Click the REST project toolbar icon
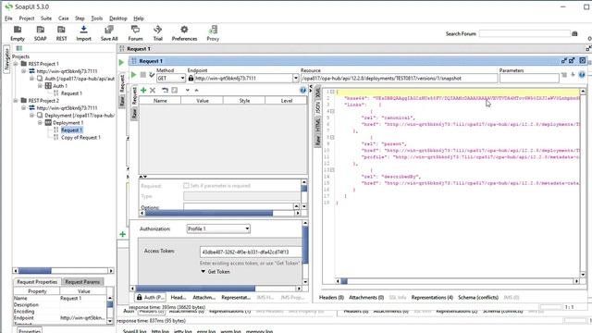 (61, 33)
